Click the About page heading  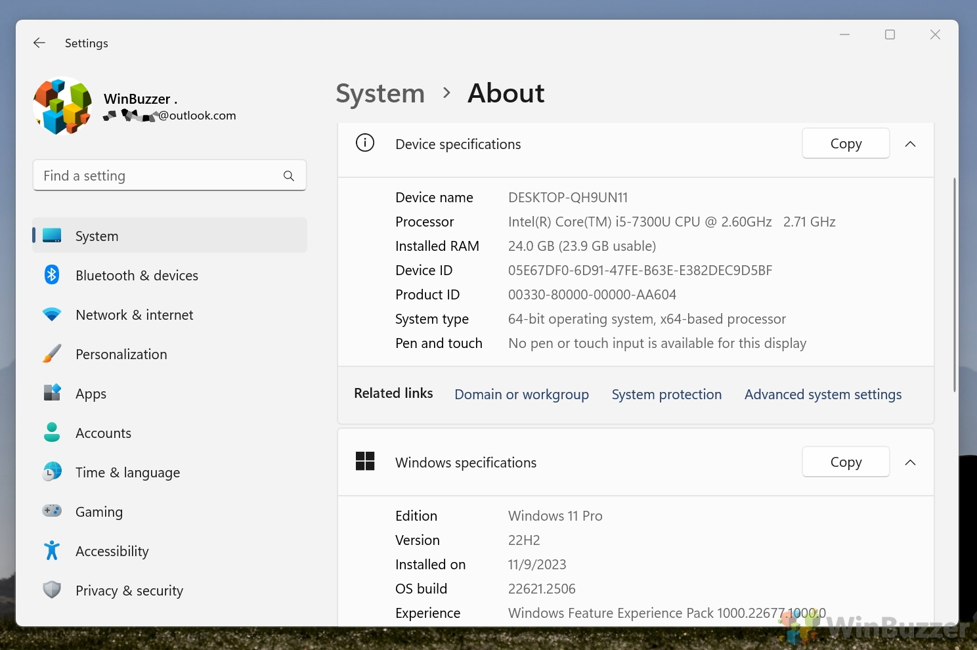[x=506, y=93]
